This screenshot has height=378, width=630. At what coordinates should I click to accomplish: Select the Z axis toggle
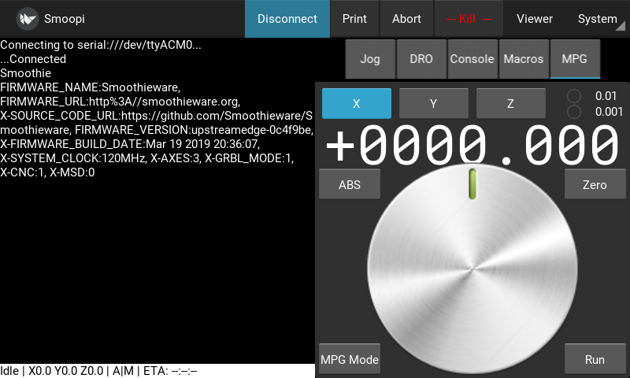pos(510,104)
